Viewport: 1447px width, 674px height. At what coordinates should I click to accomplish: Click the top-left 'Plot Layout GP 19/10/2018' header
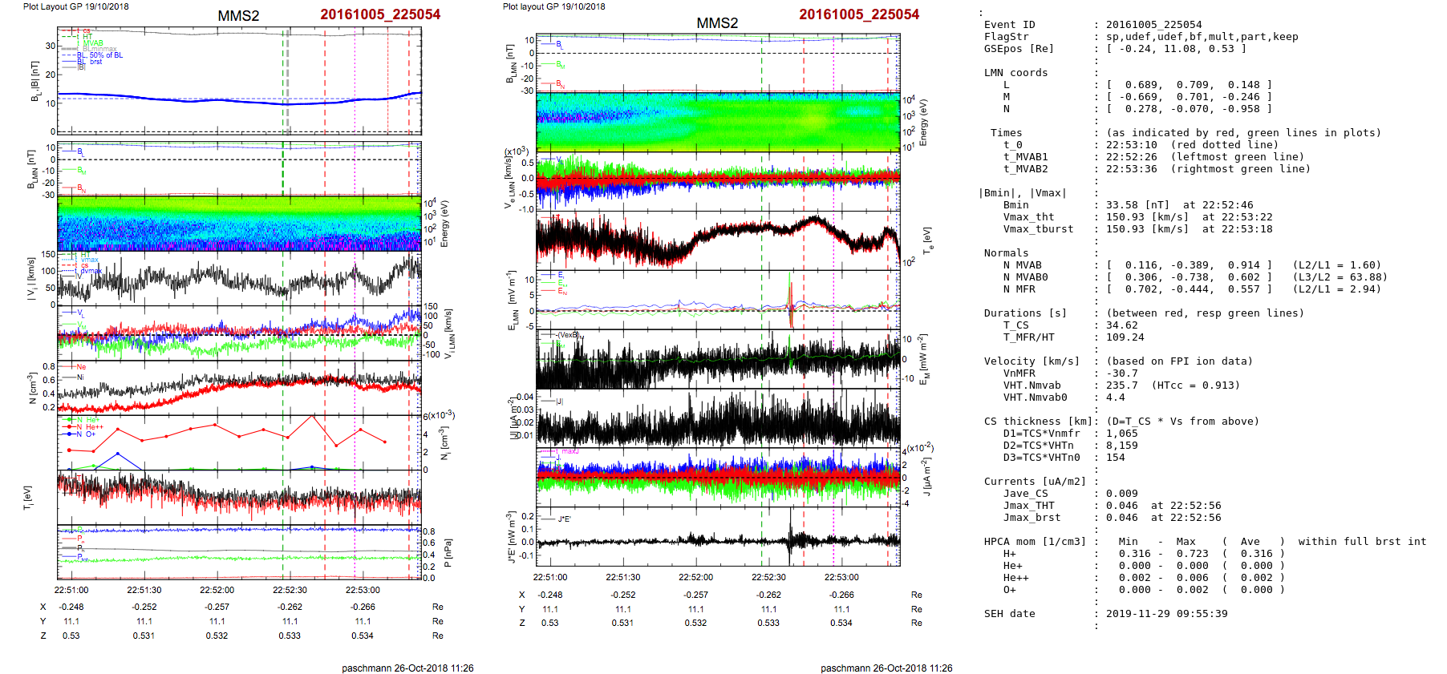point(75,6)
